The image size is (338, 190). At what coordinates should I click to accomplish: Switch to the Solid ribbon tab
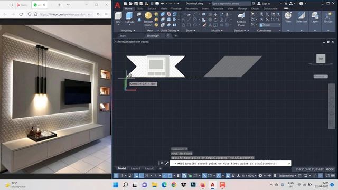140,9
